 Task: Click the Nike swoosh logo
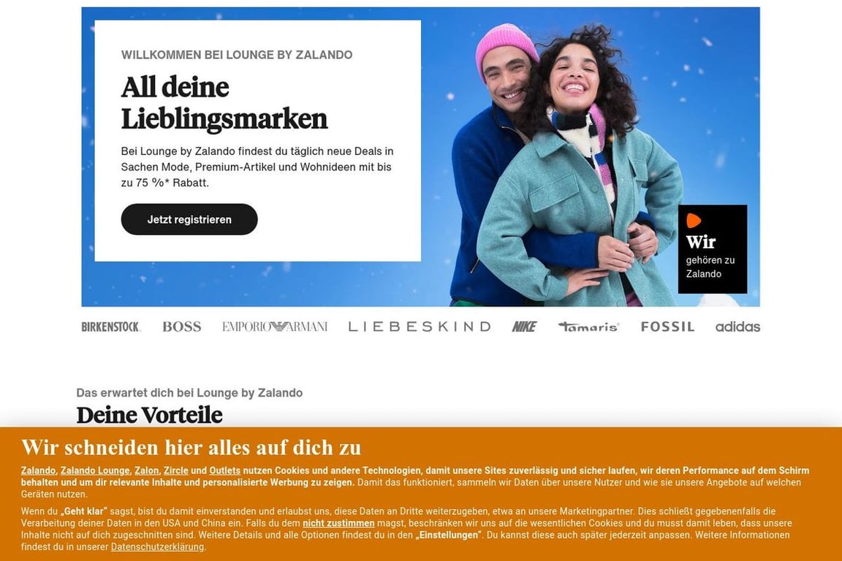coord(524,327)
